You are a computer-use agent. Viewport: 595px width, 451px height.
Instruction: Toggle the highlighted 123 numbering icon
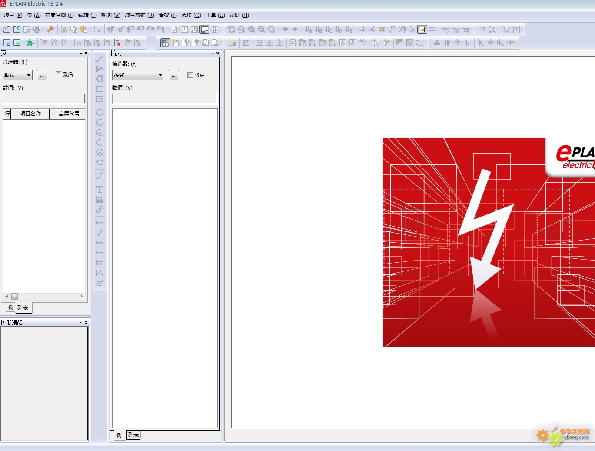pos(422,29)
